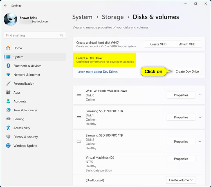
Task: Open Accessibility settings
Action: (x=35, y=128)
